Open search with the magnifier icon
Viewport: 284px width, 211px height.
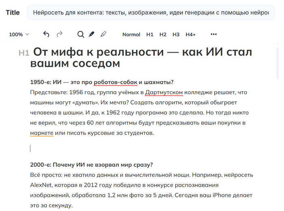tap(81, 35)
